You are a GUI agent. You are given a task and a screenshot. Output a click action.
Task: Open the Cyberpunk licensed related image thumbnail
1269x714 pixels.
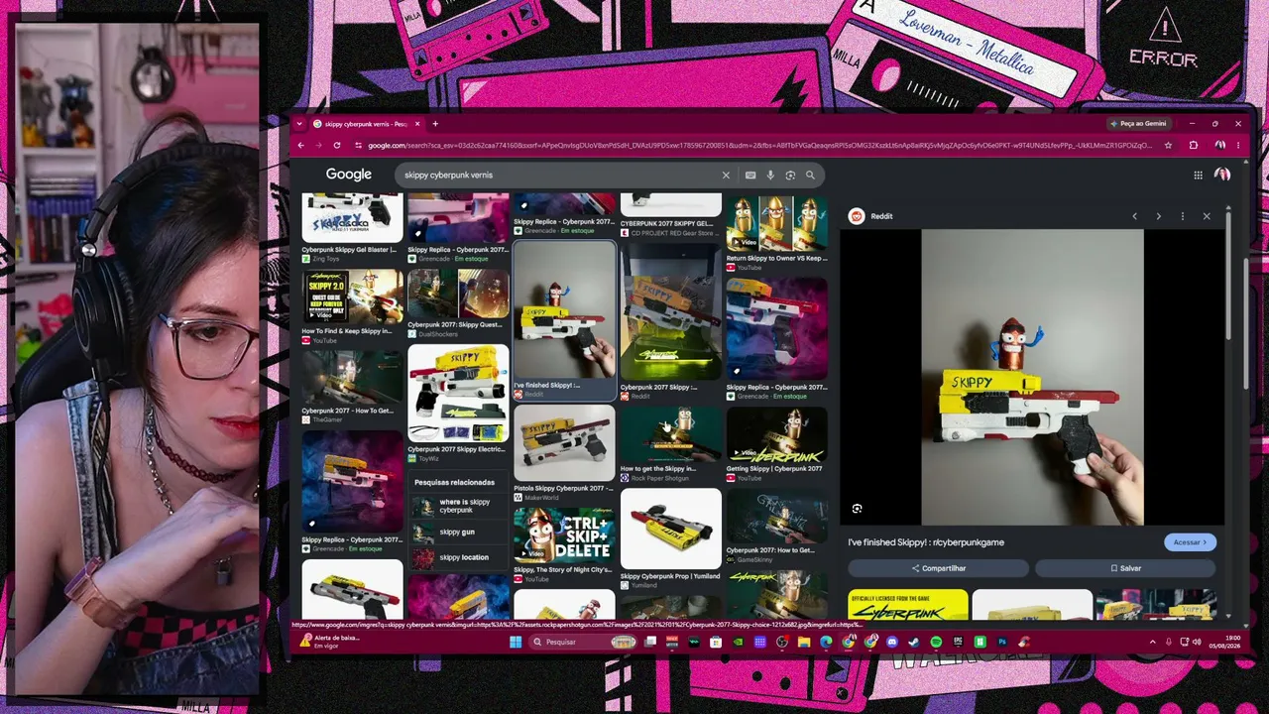(x=908, y=605)
